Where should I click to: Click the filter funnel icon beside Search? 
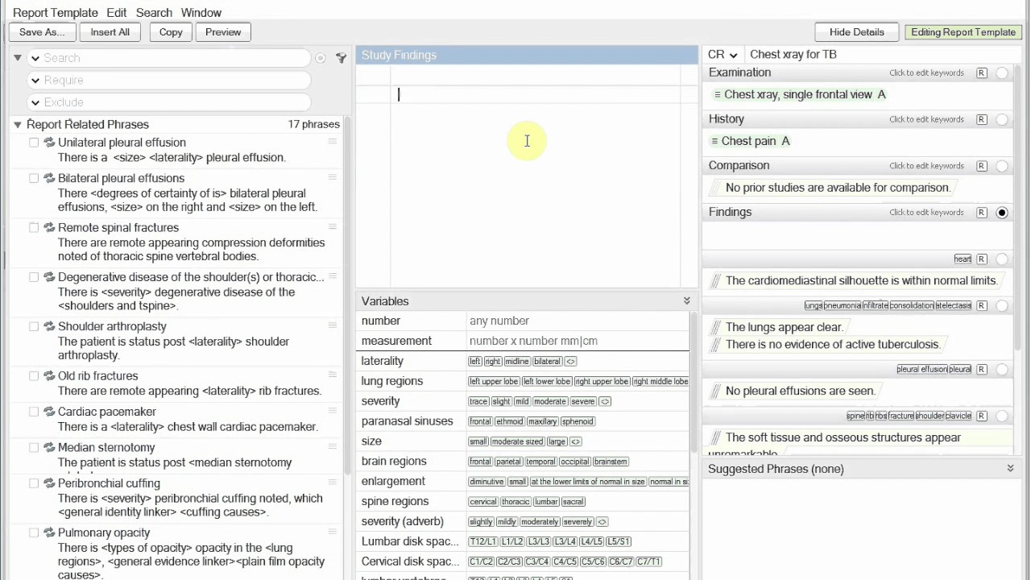click(341, 58)
